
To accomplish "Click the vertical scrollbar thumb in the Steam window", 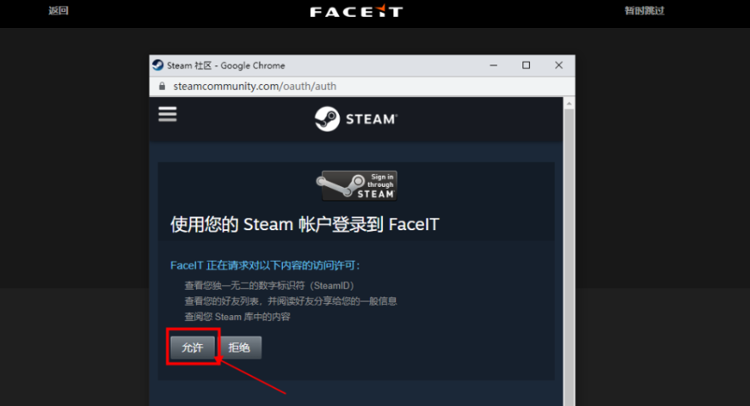I will tap(569, 255).
